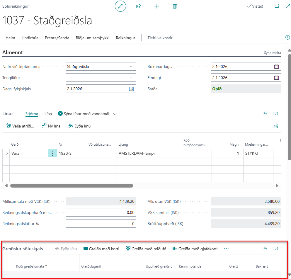Click the horizontal scrollbar under lines grid

[x=72, y=186]
